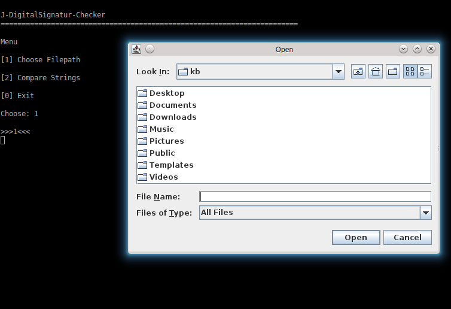Create a new folder with toolbar icon
The width and height of the screenshot is (451, 309).
click(393, 71)
